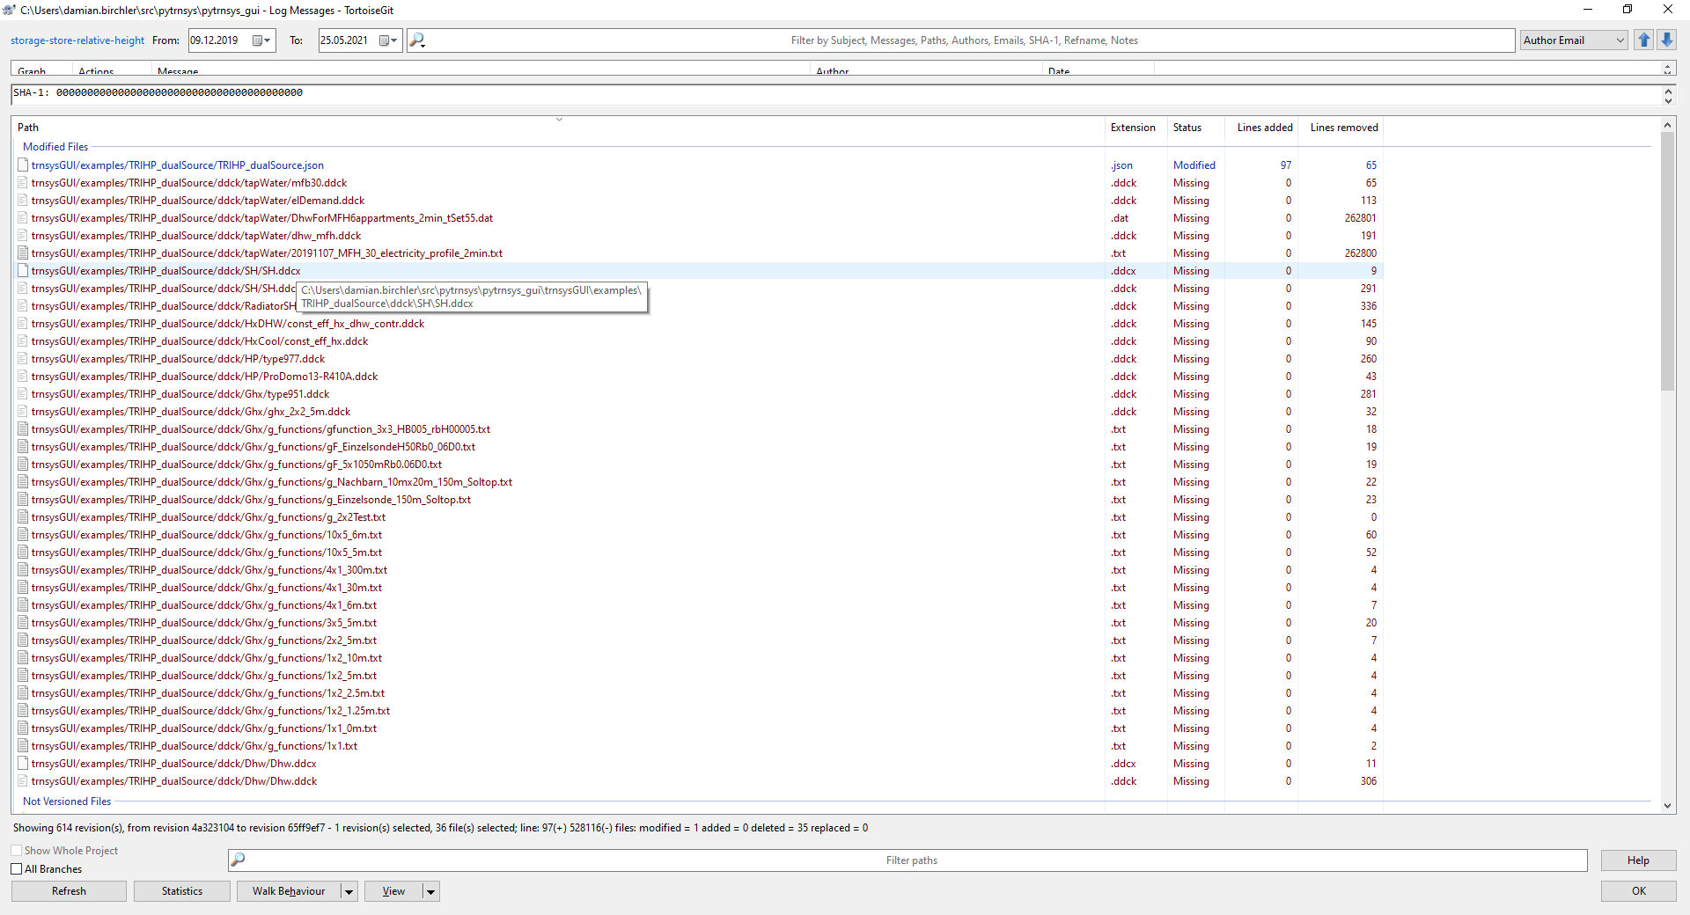
Task: Click the search magnifier icon beside the date fields
Action: pyautogui.click(x=416, y=40)
